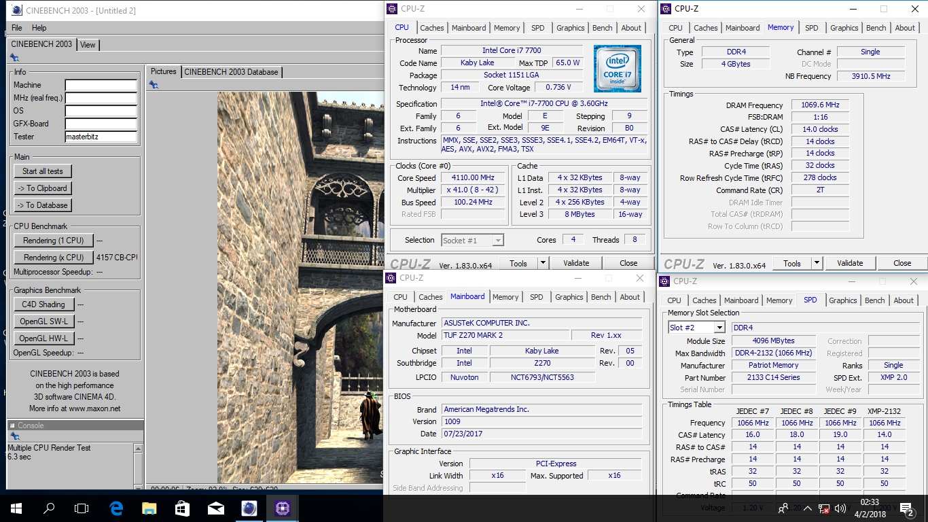
Task: Run the OpenGL HW-L test
Action: [x=43, y=338]
